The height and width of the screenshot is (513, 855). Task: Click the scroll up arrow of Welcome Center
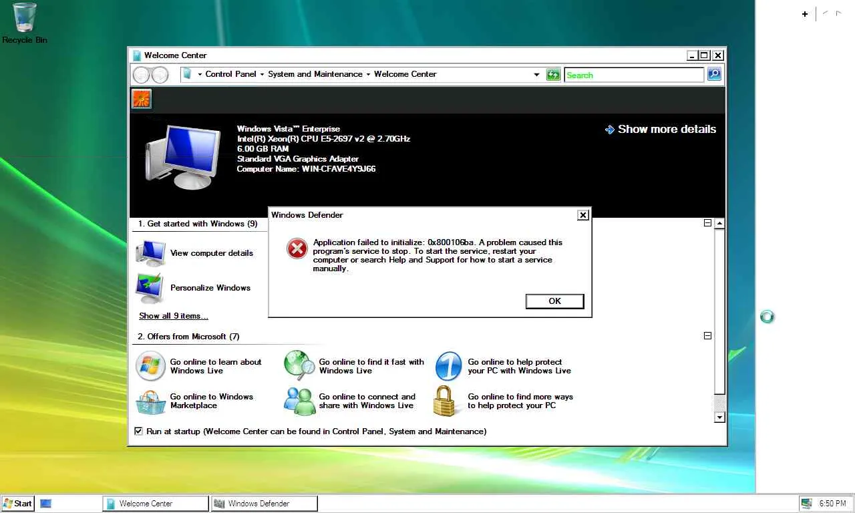click(x=719, y=224)
